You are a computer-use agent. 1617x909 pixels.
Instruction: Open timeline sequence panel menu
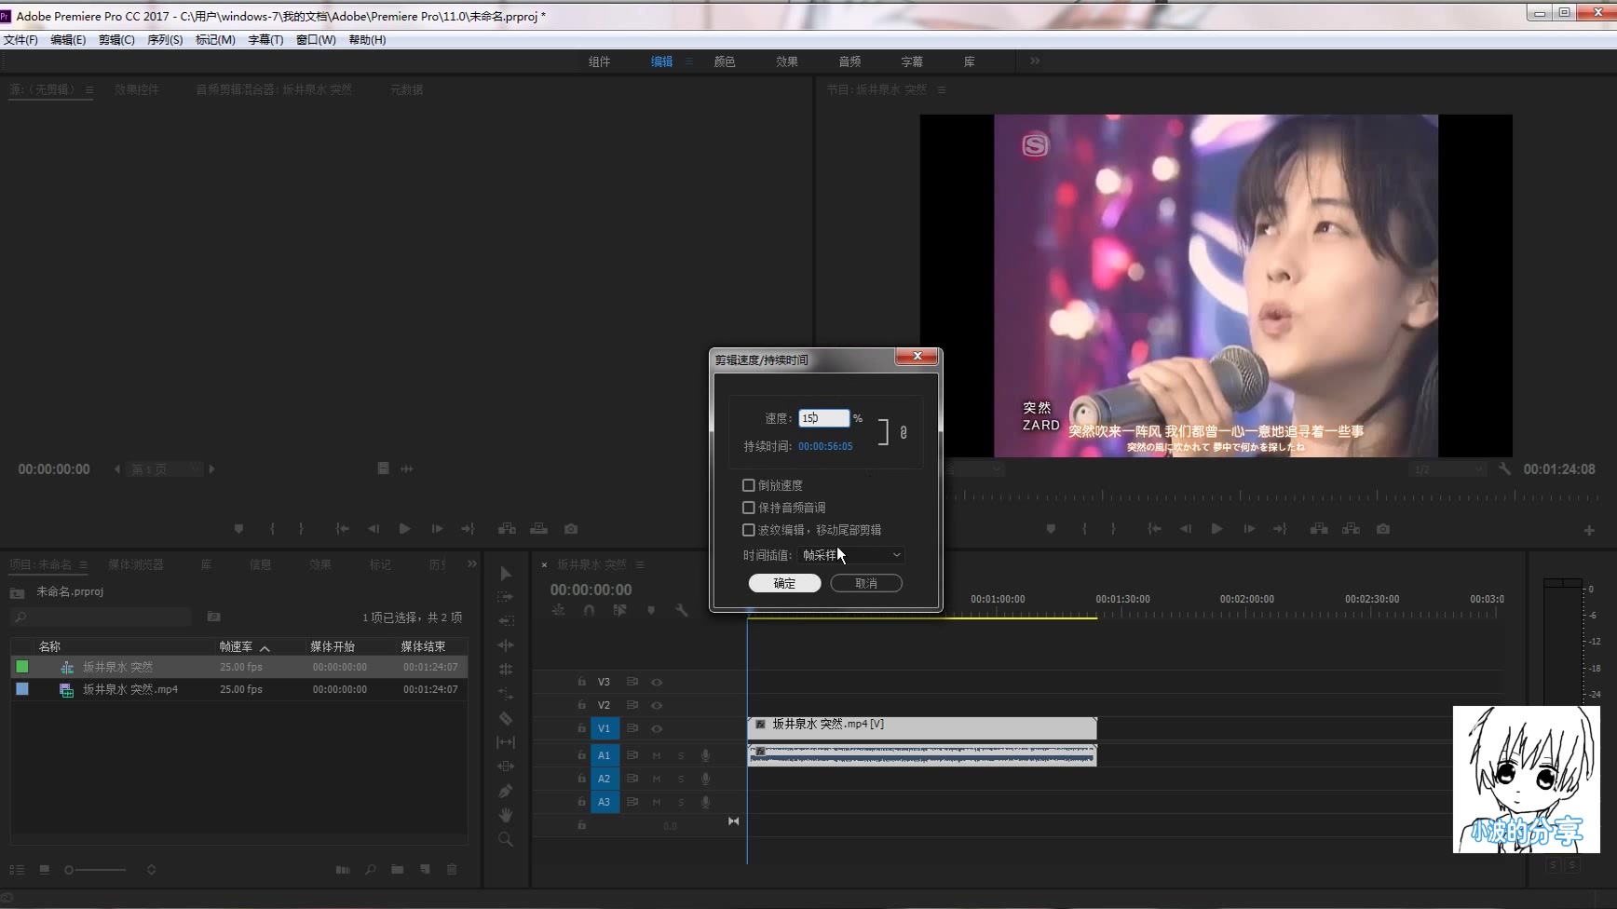pos(640,564)
